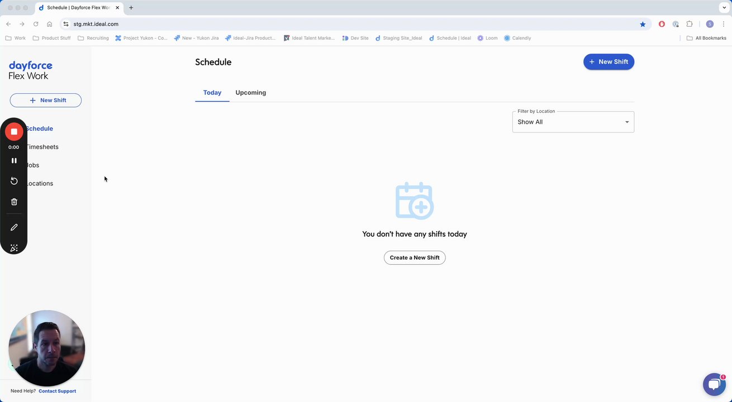Go forward in browser history
Screen dimensions: 732x402
coord(22,24)
